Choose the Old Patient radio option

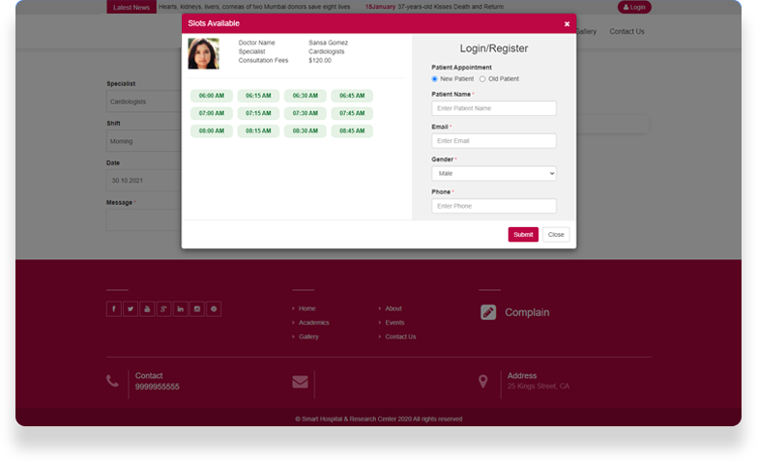(x=482, y=78)
